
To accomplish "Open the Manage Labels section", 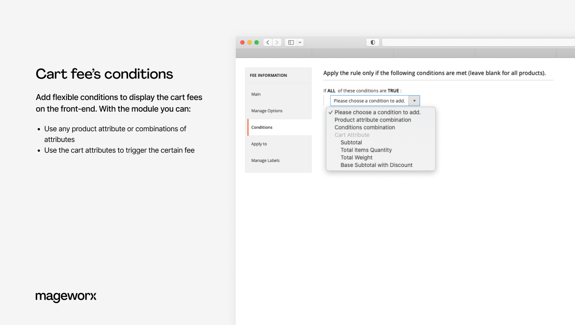I will coord(265,160).
